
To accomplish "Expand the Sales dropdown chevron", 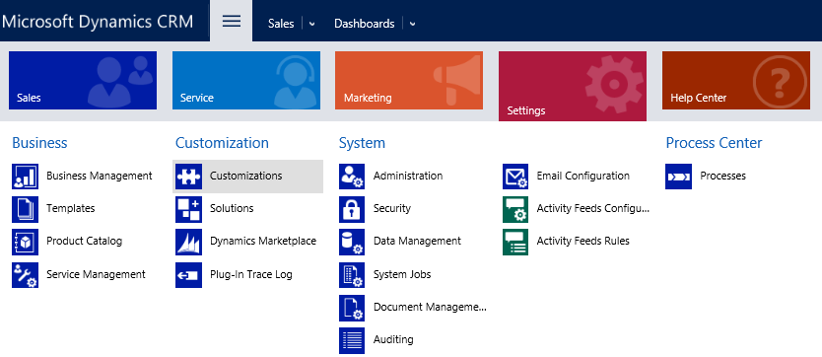I will point(311,24).
